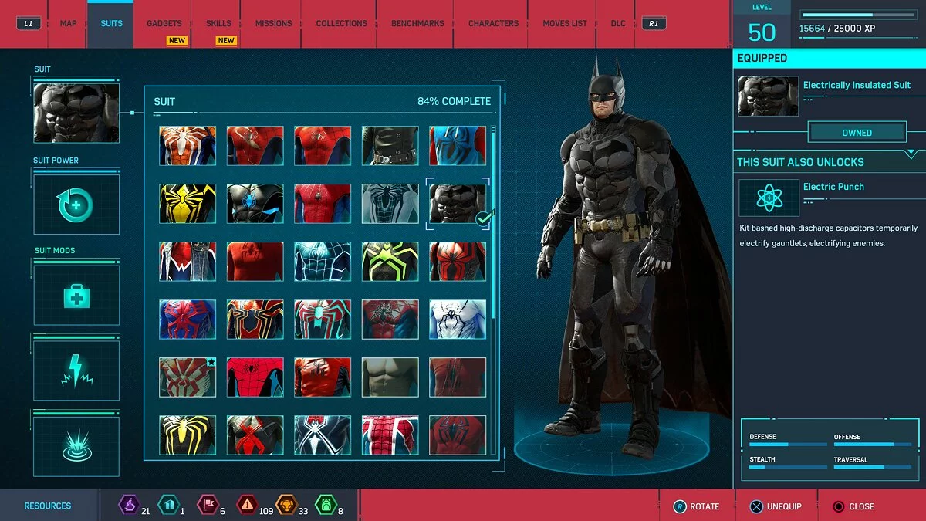926x521 pixels.
Task: Click the XP progress bar
Action: click(857, 14)
